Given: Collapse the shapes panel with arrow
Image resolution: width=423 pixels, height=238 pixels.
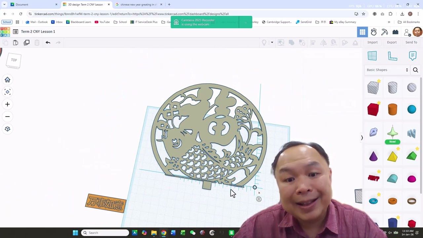Looking at the screenshot, I should [362, 138].
